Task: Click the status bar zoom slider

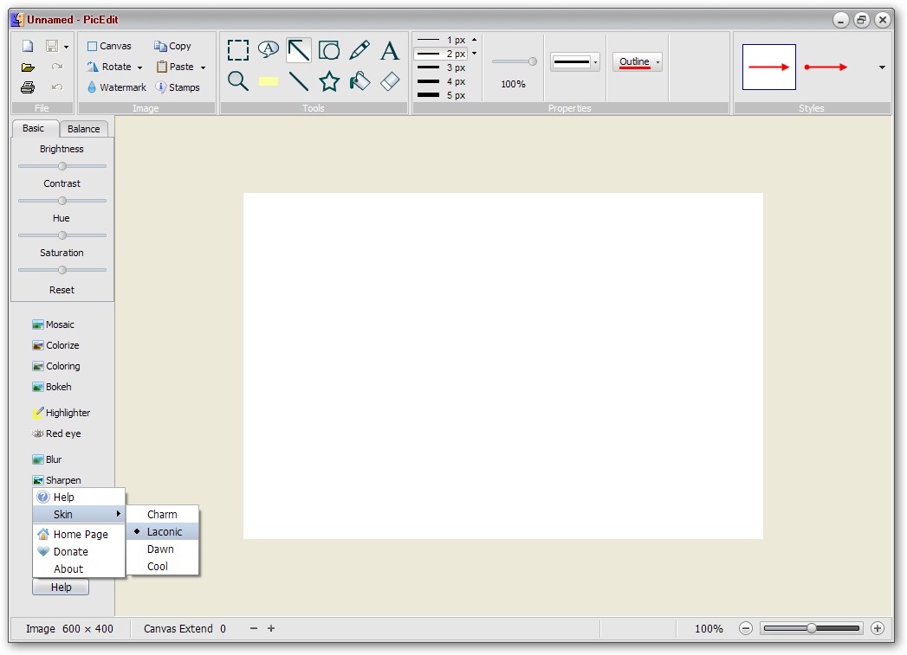Action: (812, 628)
